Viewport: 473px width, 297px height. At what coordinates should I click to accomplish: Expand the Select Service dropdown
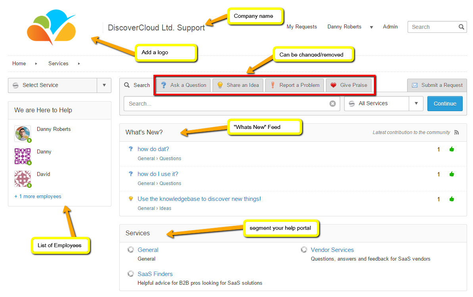(x=104, y=85)
